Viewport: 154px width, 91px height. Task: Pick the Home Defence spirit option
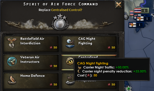[31, 81]
